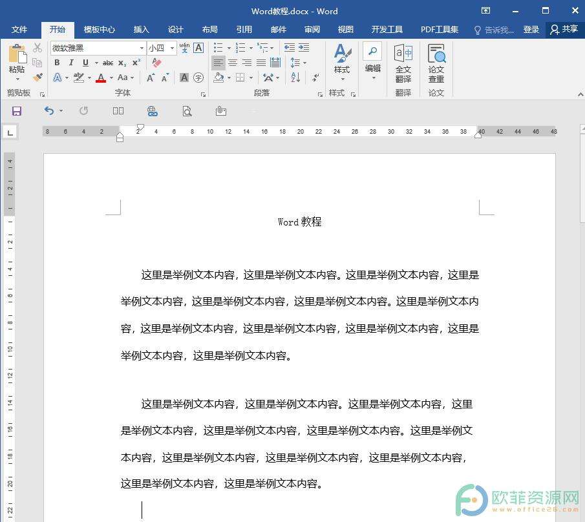Viewport: 585px width, 522px height.
Task: Open the paper plagiarism check tool
Action: (x=436, y=63)
